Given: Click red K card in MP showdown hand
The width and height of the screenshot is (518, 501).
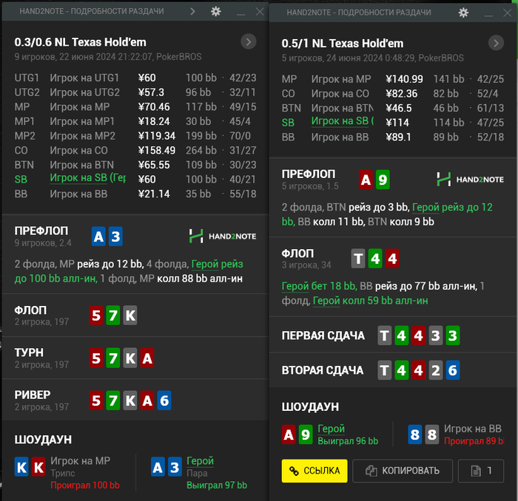Looking at the screenshot, I should coord(38,467).
